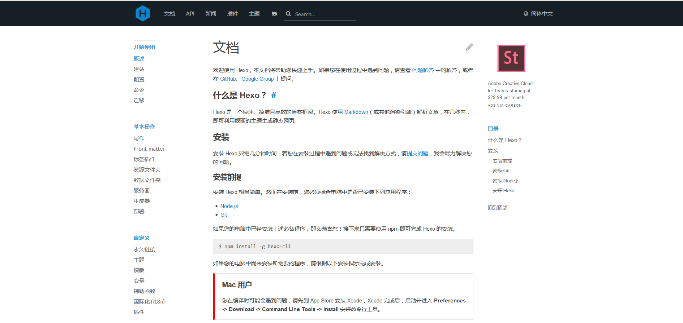The height and width of the screenshot is (323, 683).
Task: Go to 国际化 (i18n) in sidebar
Action: [149, 301]
